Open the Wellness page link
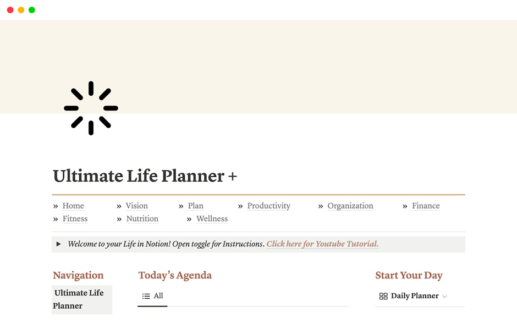The height and width of the screenshot is (323, 517). pos(212,218)
